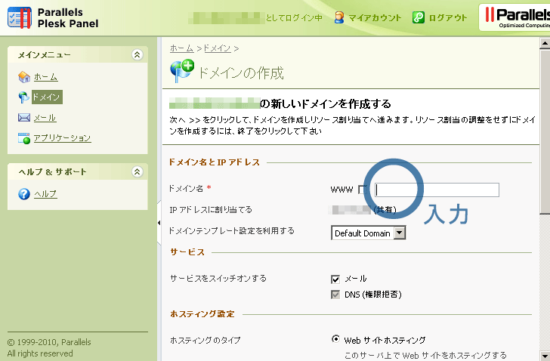
Task: Click the ホスティングのタイプ label
Action: [x=205, y=340]
